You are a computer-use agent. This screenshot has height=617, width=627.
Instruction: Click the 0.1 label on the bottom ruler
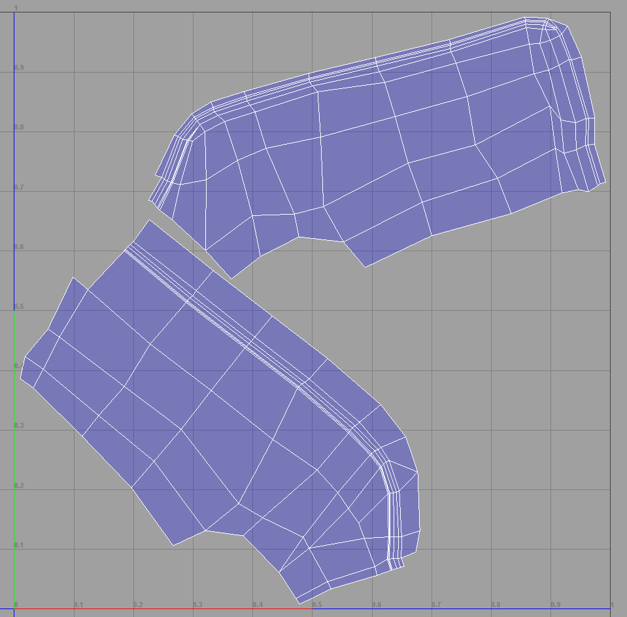click(78, 605)
